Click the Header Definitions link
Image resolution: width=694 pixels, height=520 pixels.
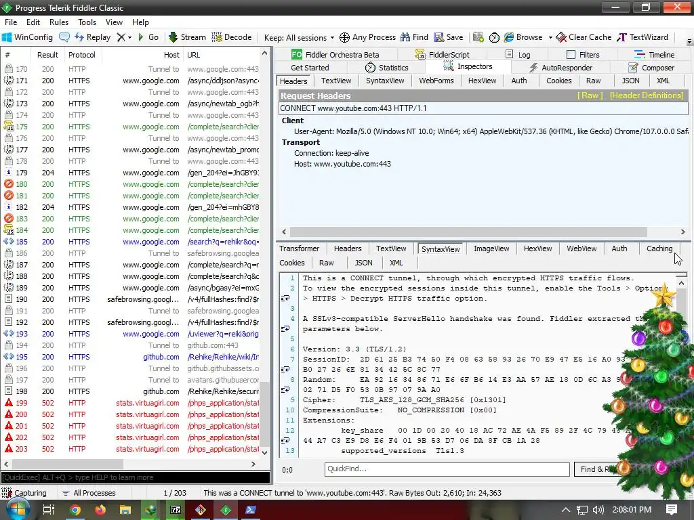[646, 95]
